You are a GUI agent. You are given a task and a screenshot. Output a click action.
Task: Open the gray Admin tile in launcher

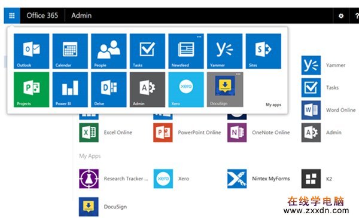pos(147,90)
